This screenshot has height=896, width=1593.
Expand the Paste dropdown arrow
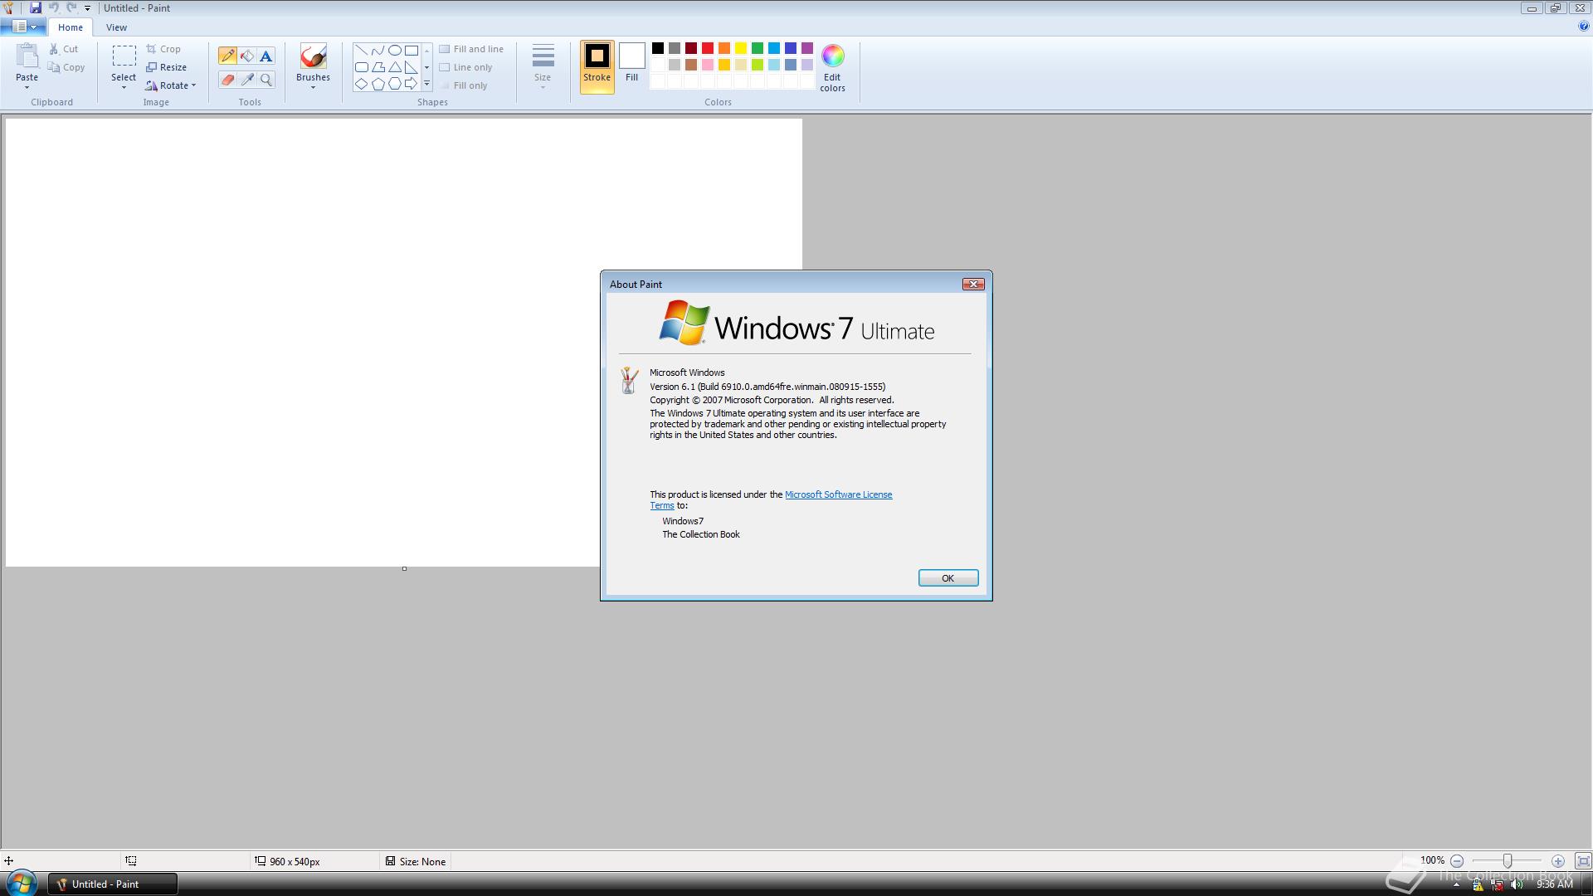coord(27,88)
